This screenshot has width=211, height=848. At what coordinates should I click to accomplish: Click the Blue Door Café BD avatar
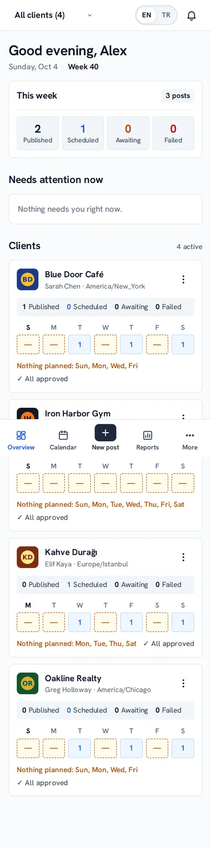tap(28, 279)
